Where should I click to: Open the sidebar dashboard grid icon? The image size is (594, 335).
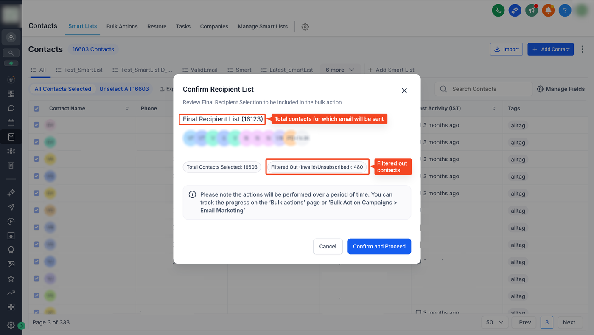pyautogui.click(x=11, y=94)
